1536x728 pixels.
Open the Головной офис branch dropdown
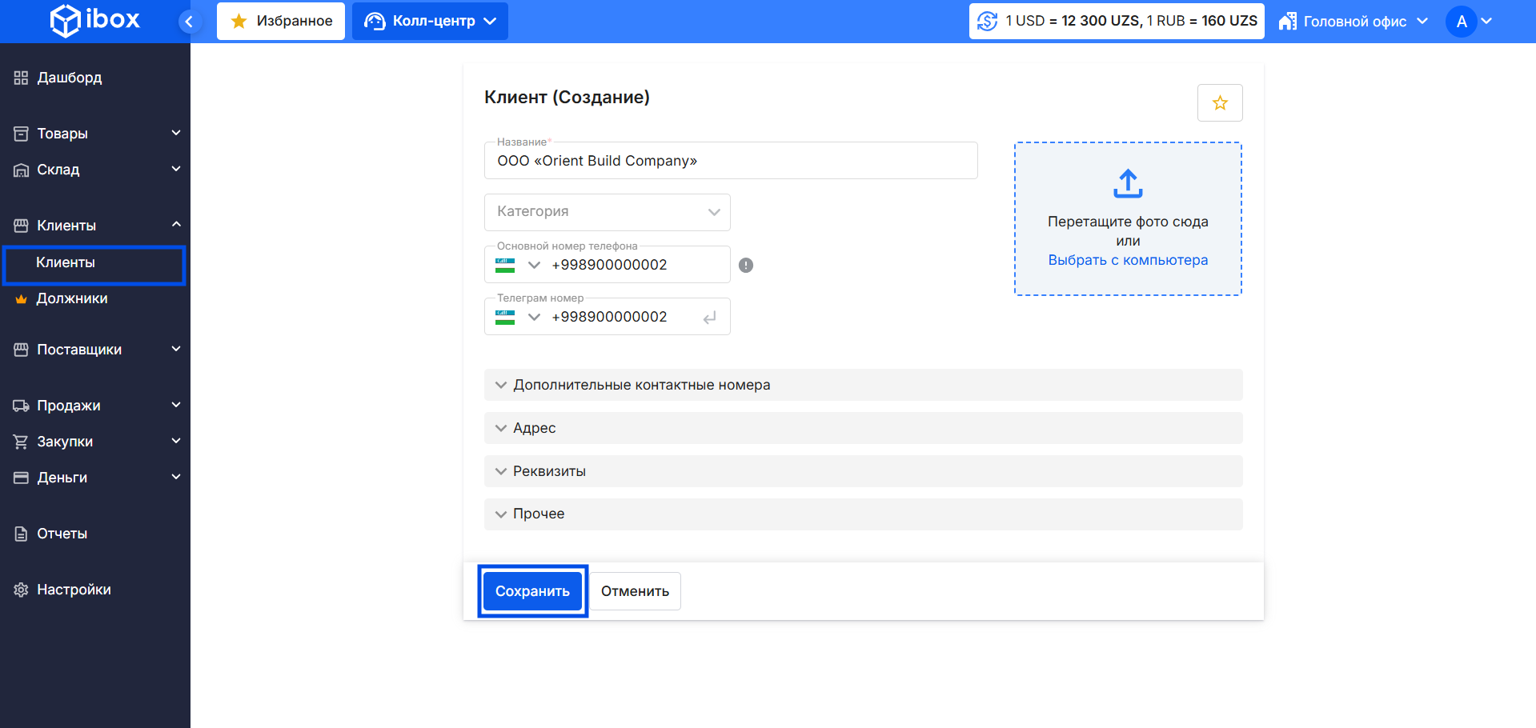pyautogui.click(x=1354, y=22)
